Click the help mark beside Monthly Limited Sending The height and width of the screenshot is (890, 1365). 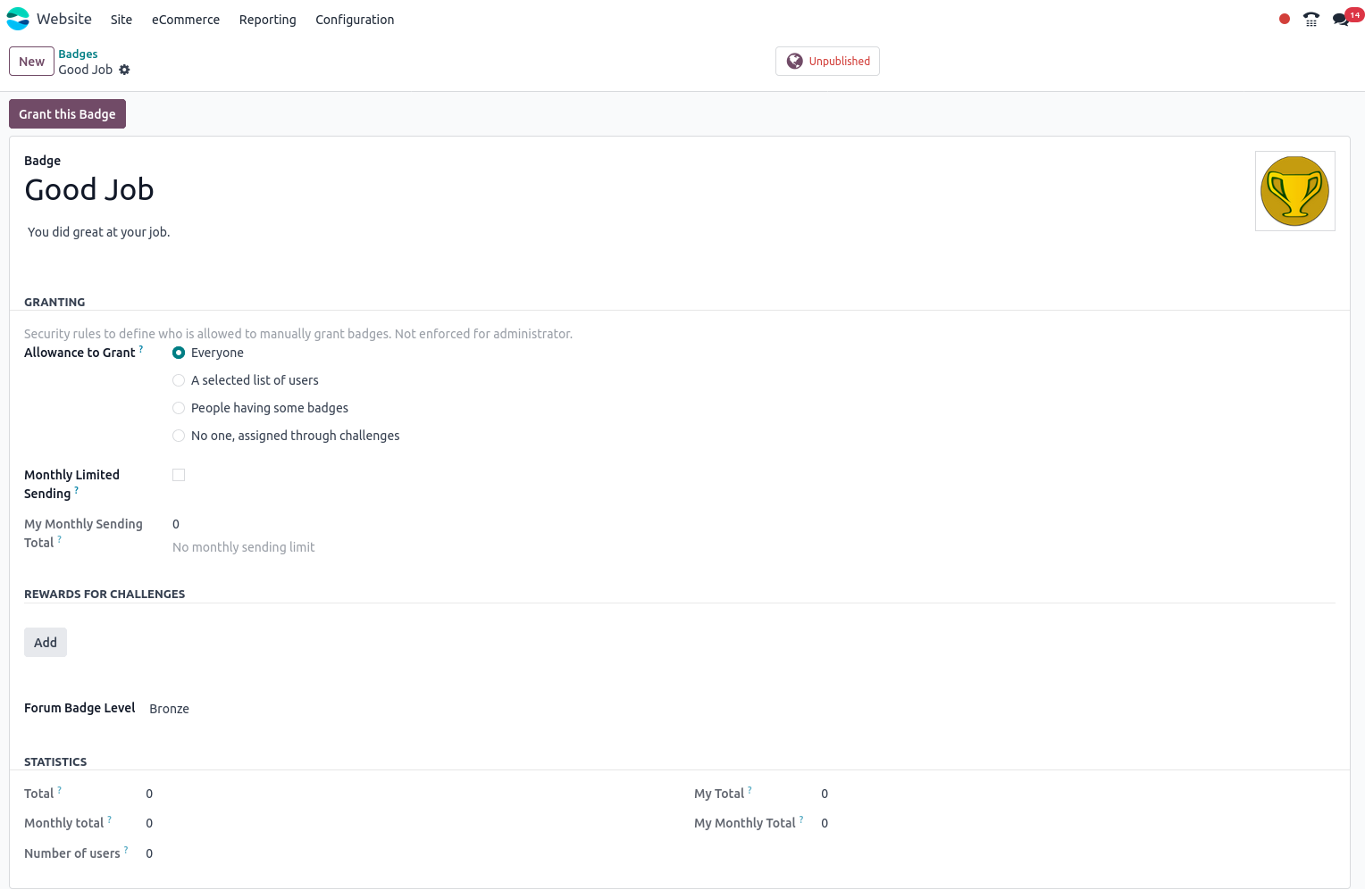click(x=77, y=490)
